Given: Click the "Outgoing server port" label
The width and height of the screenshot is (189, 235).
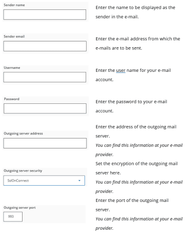Looking at the screenshot, I should (x=19, y=208).
